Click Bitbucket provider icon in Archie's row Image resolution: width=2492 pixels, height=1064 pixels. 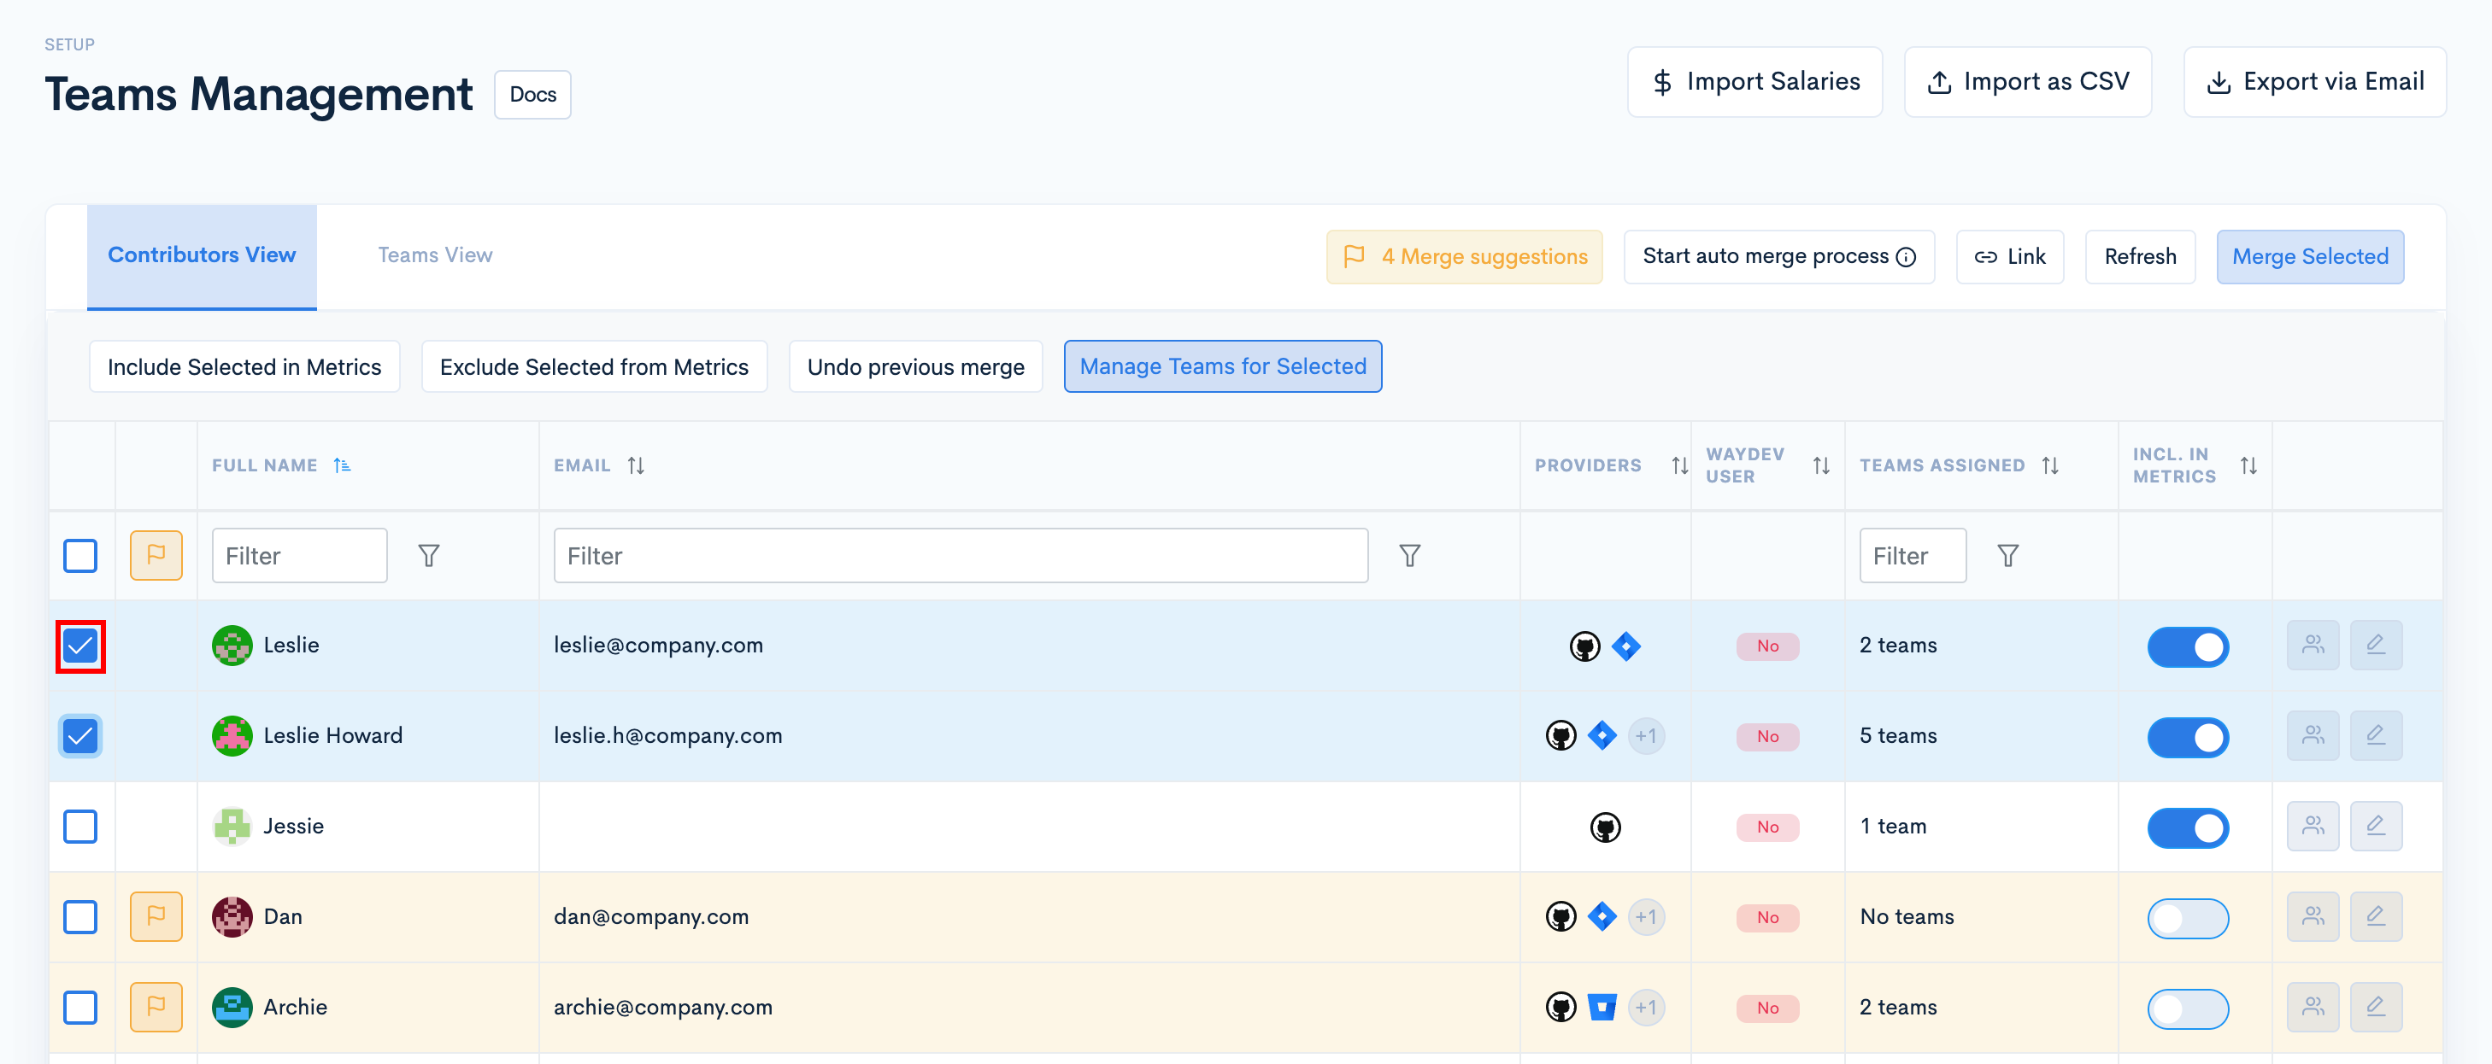point(1602,1008)
